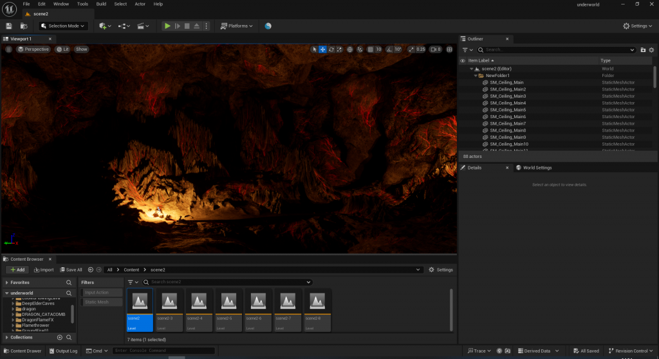The height and width of the screenshot is (359, 659).
Task: Toggle the Outliner visibility eye column header
Action: pos(463,60)
